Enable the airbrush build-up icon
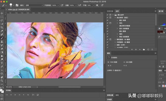166x101 pixels. [80, 5]
